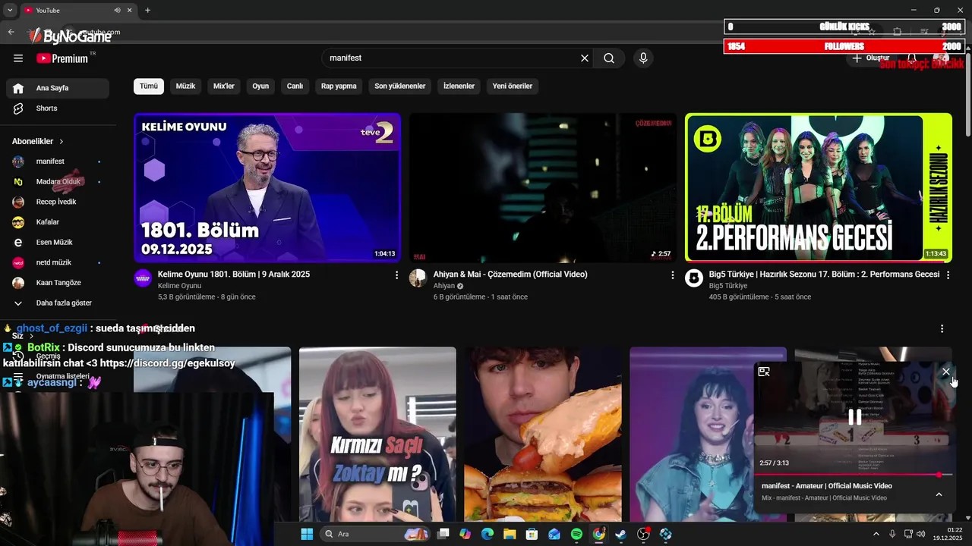Open OBS Studio from the taskbar
Image resolution: width=972 pixels, height=546 pixels.
[643, 534]
